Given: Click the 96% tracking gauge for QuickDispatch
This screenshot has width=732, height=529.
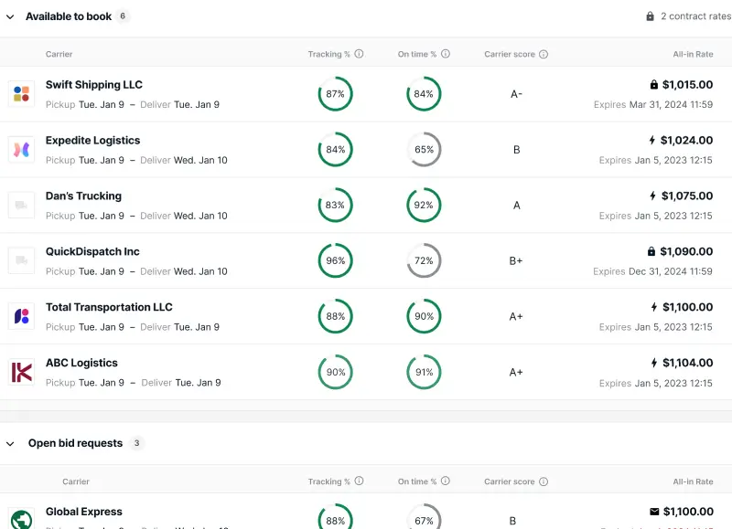Looking at the screenshot, I should (335, 260).
